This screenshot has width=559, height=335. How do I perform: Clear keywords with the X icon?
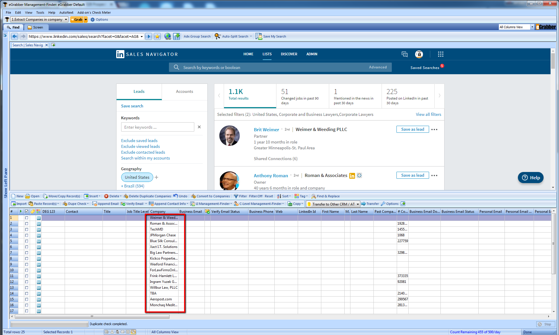(199, 127)
